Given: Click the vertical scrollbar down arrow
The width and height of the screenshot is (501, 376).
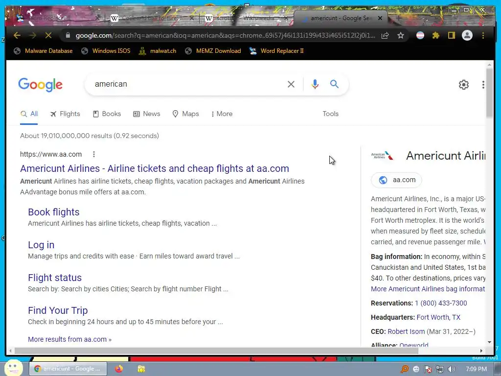Looking at the screenshot, I should pyautogui.click(x=489, y=342).
